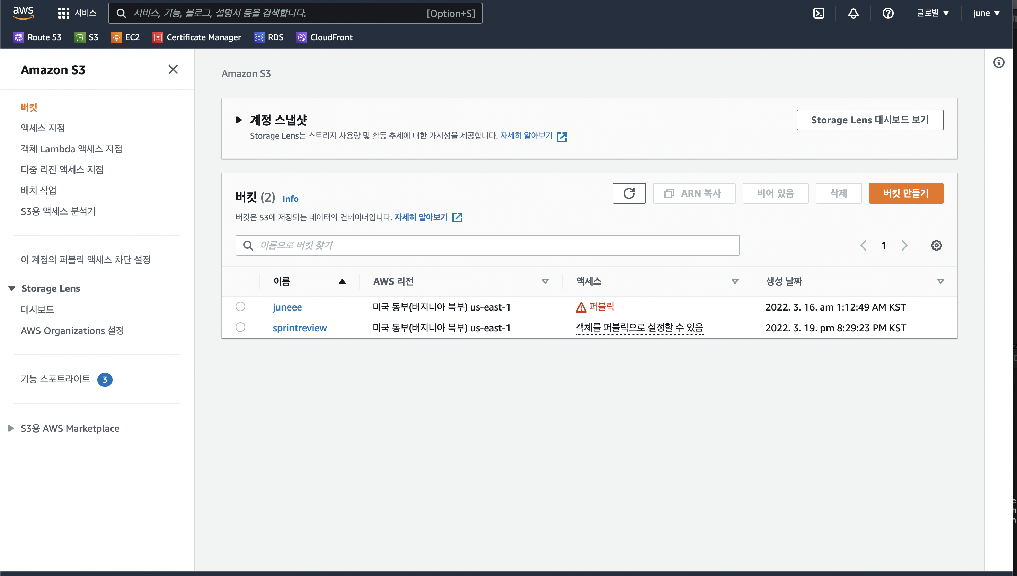Image resolution: width=1017 pixels, height=576 pixels.
Task: Open the 글로벌 region dropdown
Action: (x=932, y=13)
